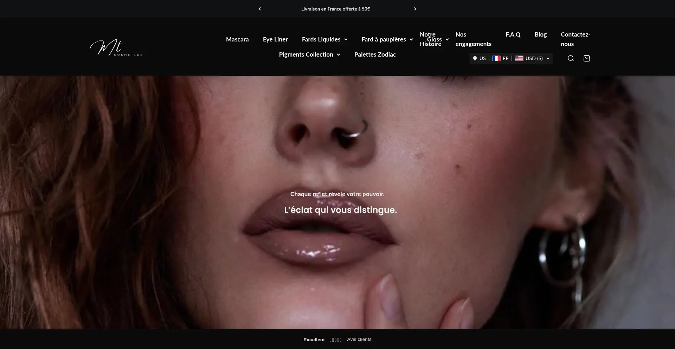675x349 pixels.
Task: Click the MT Cosmetics logo
Action: point(116,48)
